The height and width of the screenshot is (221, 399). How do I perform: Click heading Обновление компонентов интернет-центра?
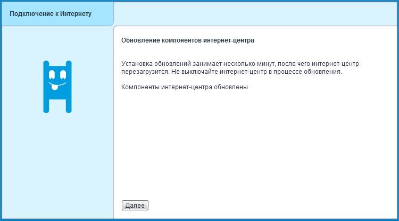point(188,40)
